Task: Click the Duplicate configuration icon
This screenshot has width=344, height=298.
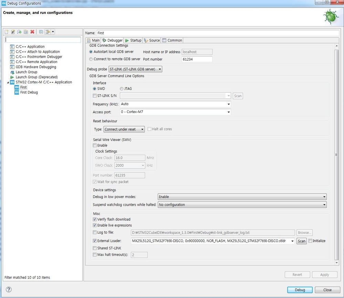Action: click(x=26, y=32)
